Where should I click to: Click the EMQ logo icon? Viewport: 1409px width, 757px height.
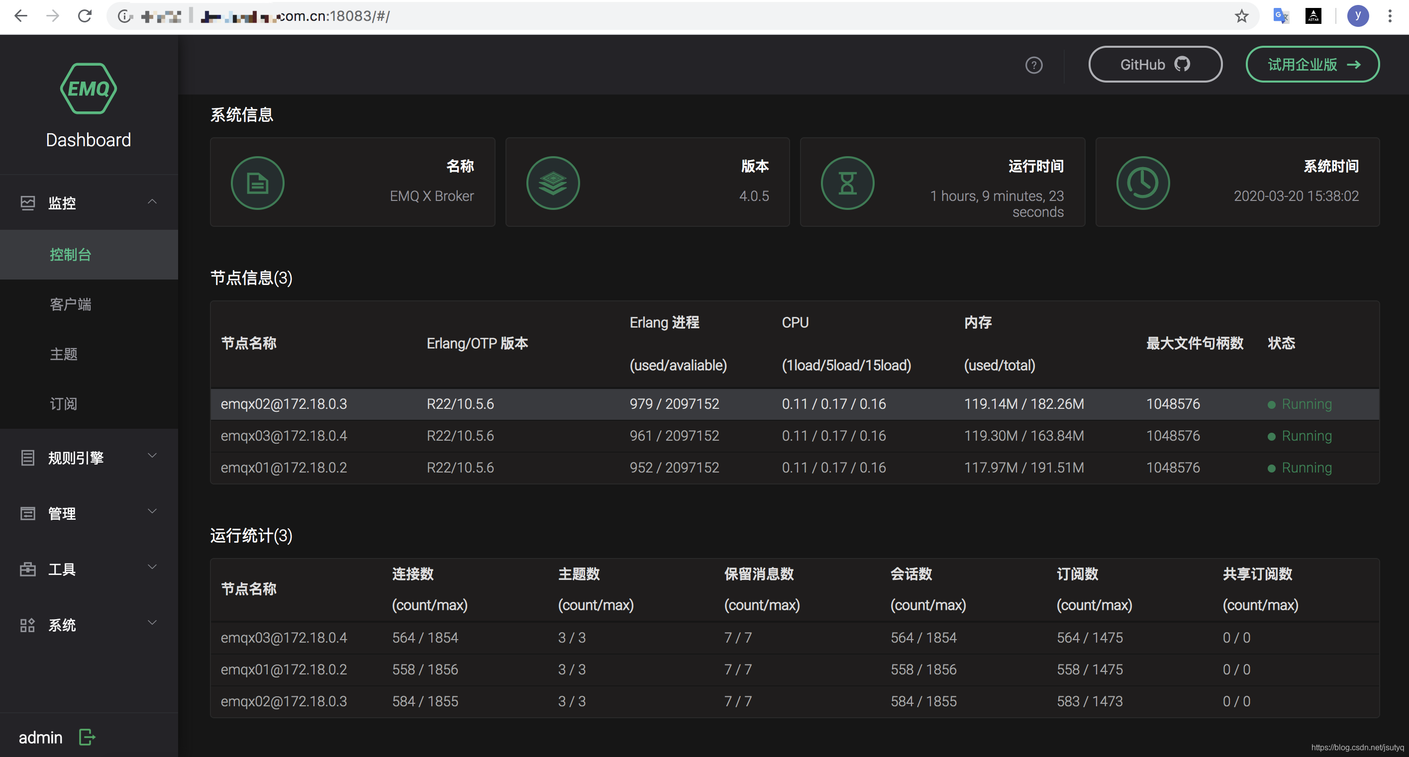[x=88, y=89]
